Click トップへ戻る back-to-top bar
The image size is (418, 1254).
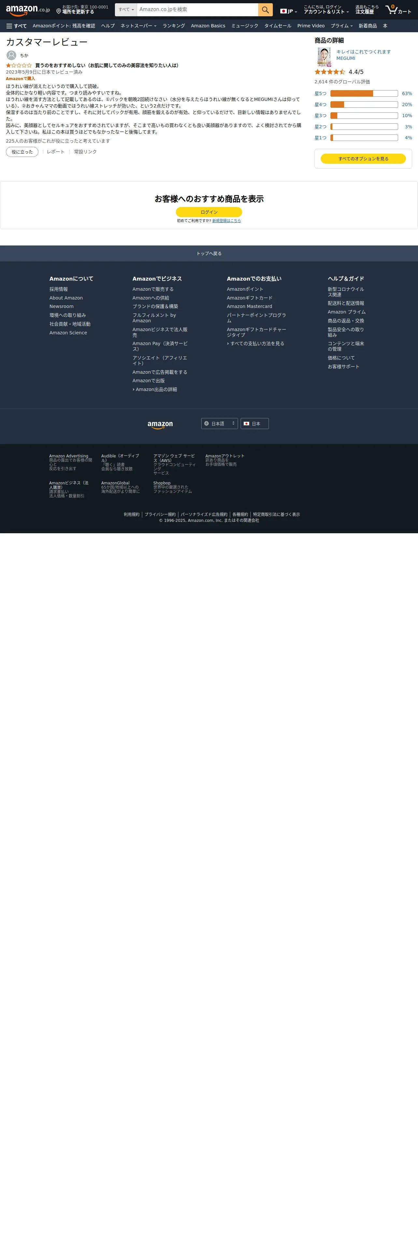coord(209,254)
